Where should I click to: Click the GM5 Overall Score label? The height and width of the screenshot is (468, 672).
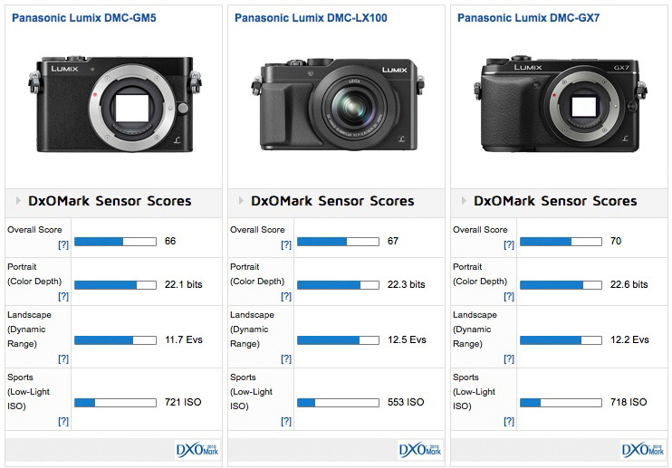click(x=34, y=230)
